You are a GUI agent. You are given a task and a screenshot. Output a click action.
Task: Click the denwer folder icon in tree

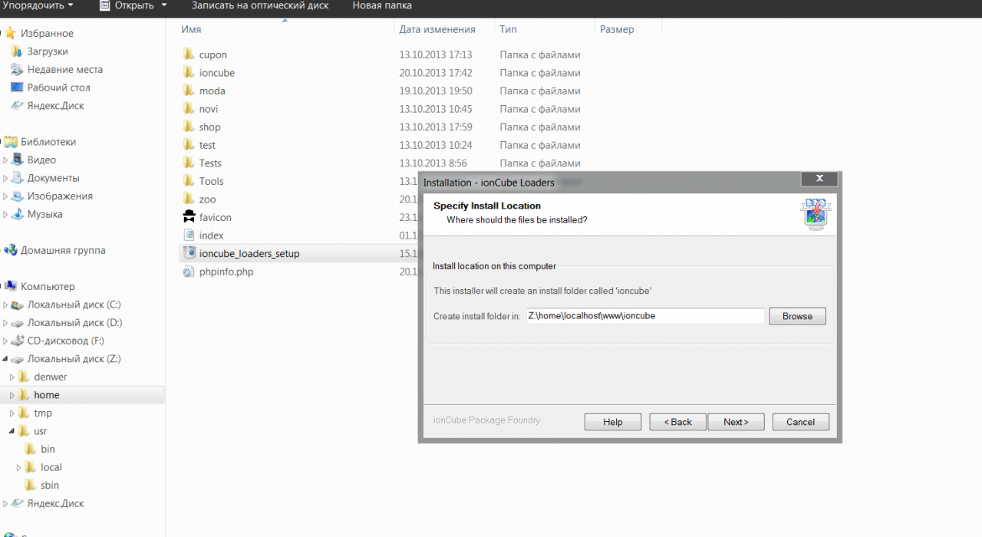[x=24, y=377]
